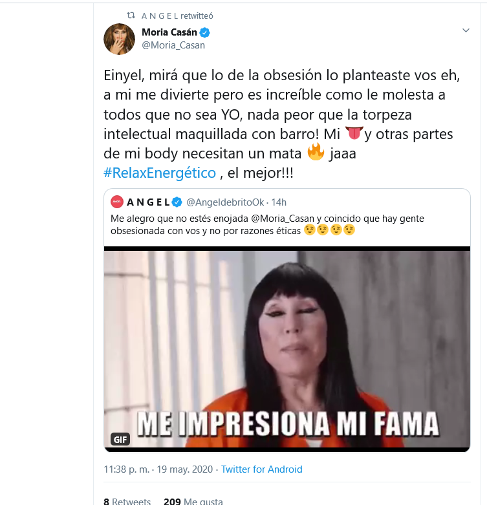Click the ANGEL retwitteó label

pyautogui.click(x=177, y=16)
